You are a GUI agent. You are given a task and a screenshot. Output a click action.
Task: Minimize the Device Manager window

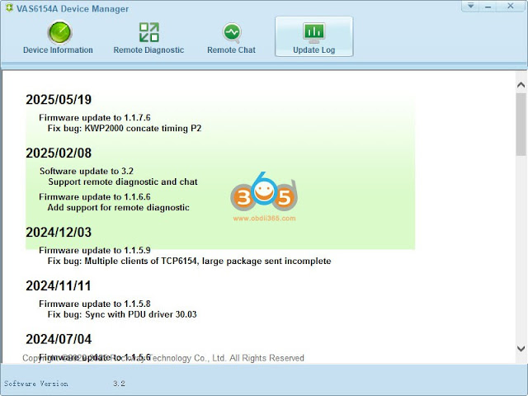pyautogui.click(x=488, y=6)
